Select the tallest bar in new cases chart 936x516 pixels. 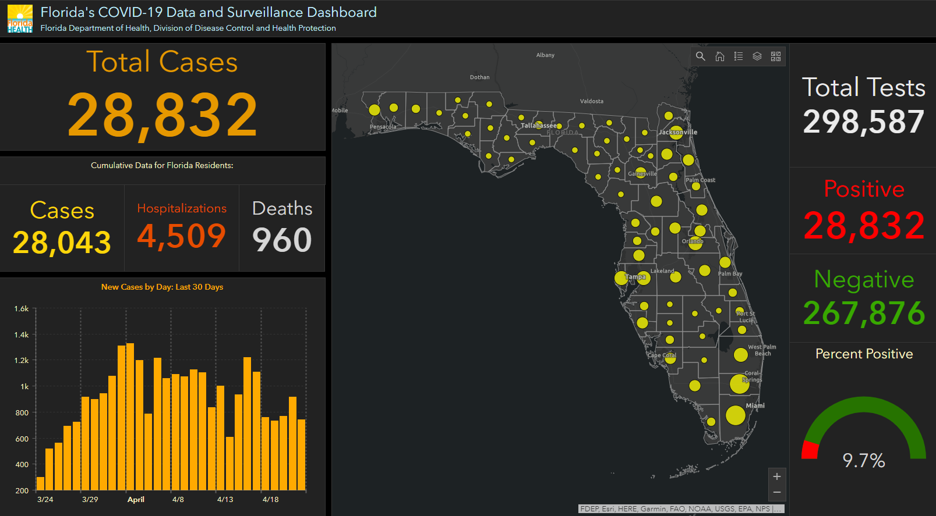pos(130,417)
